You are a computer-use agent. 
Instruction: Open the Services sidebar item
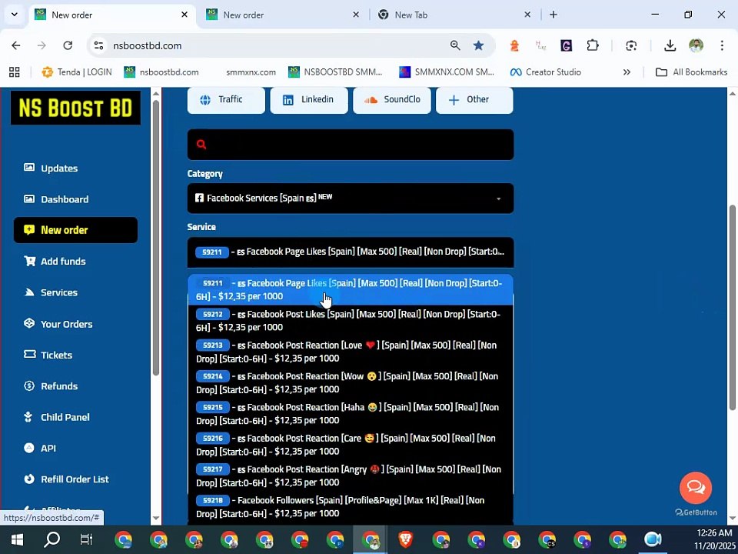click(51, 292)
